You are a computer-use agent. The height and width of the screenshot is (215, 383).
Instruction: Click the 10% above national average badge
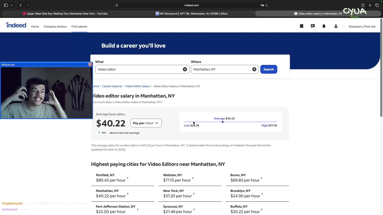[x=102, y=133]
